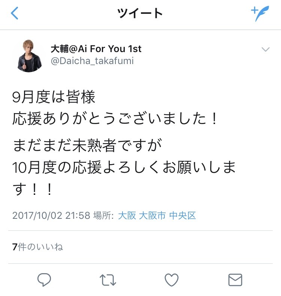Open the tweet options chevron menu
The image size is (281, 296).
(x=266, y=49)
